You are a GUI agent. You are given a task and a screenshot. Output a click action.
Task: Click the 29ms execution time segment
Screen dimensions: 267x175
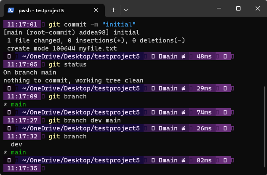(x=204, y=88)
